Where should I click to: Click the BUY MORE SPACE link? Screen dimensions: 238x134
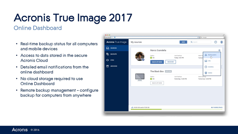(x=217, y=107)
